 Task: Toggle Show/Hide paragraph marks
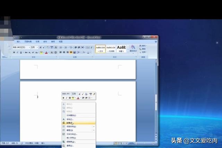tap(92, 47)
